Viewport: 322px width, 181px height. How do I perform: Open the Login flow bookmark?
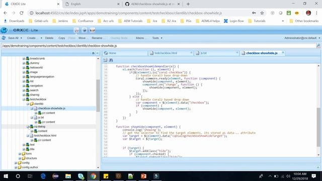pyautogui.click(x=233, y=21)
